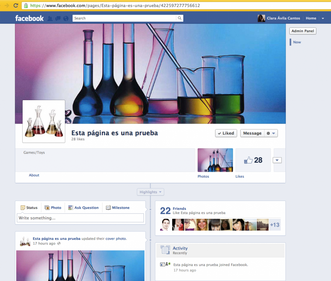This screenshot has width=331, height=281.
Task: Open the gear settings dropdown
Action: 271,133
